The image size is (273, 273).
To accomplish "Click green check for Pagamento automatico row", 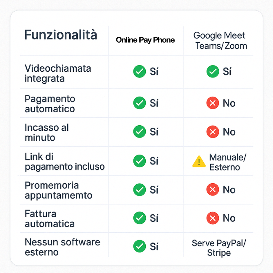I will click(140, 103).
